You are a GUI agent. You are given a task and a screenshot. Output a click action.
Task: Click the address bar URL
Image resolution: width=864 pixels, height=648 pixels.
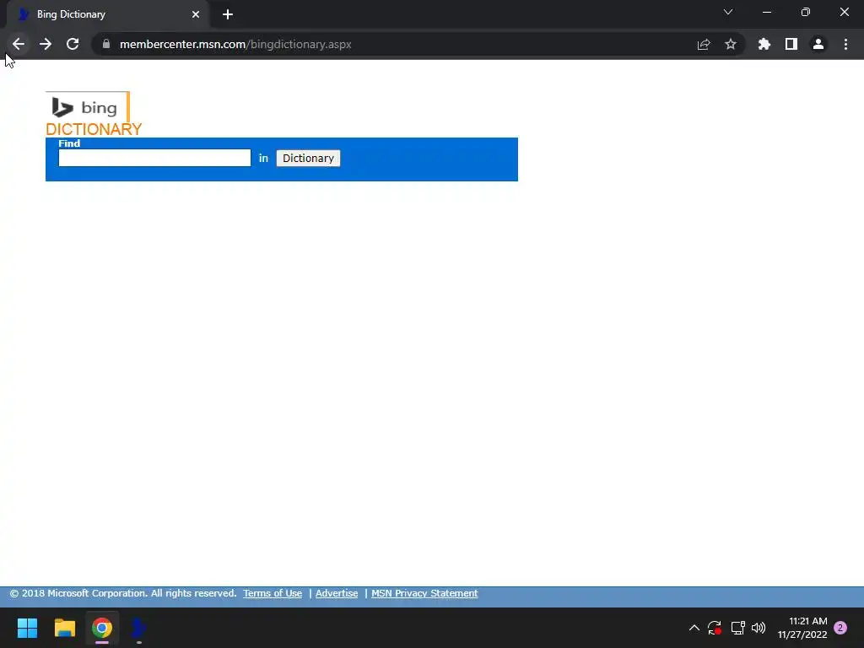(235, 44)
